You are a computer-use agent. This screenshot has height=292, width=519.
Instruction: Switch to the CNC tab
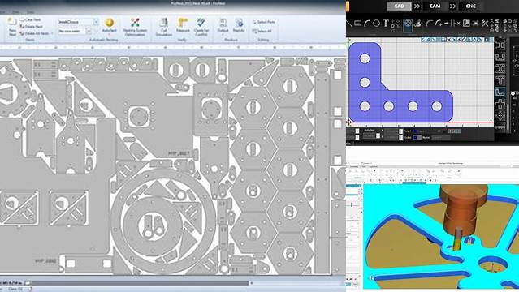tap(470, 6)
